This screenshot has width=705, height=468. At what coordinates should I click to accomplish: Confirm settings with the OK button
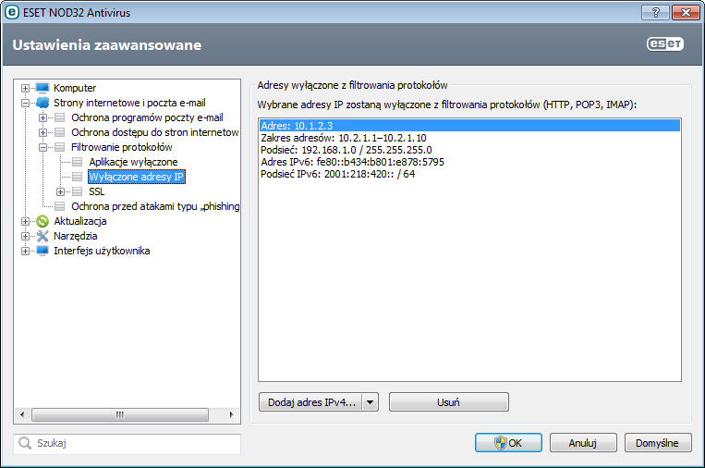tap(508, 443)
